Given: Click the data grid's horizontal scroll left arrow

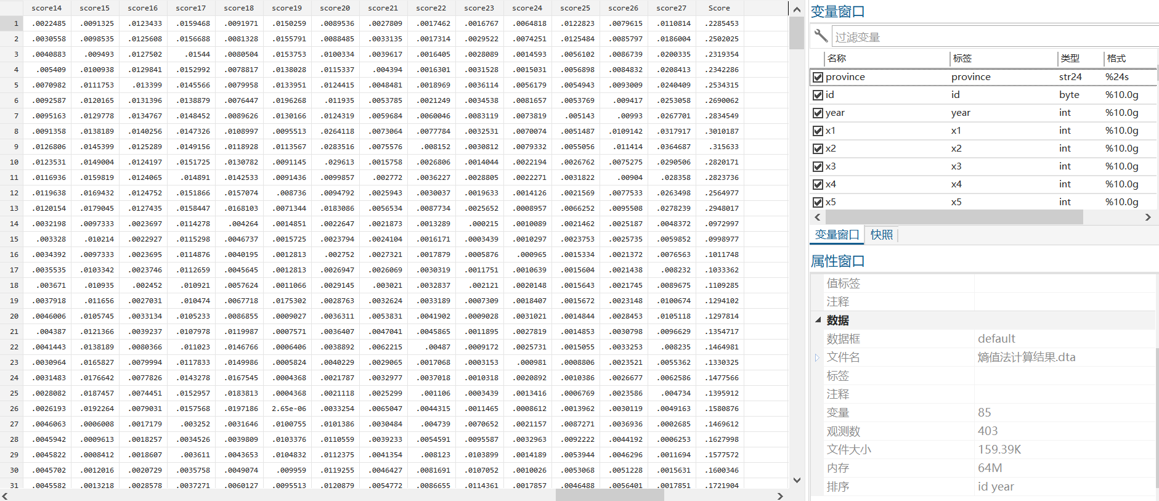Looking at the screenshot, I should click(x=6, y=495).
